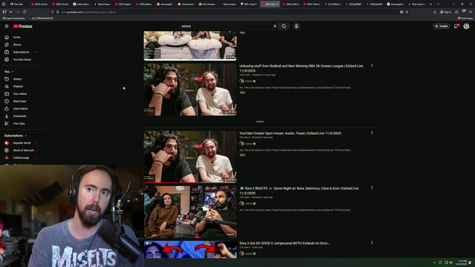
Task: Open more options for Unboxing Redbull video
Action: 372,66
